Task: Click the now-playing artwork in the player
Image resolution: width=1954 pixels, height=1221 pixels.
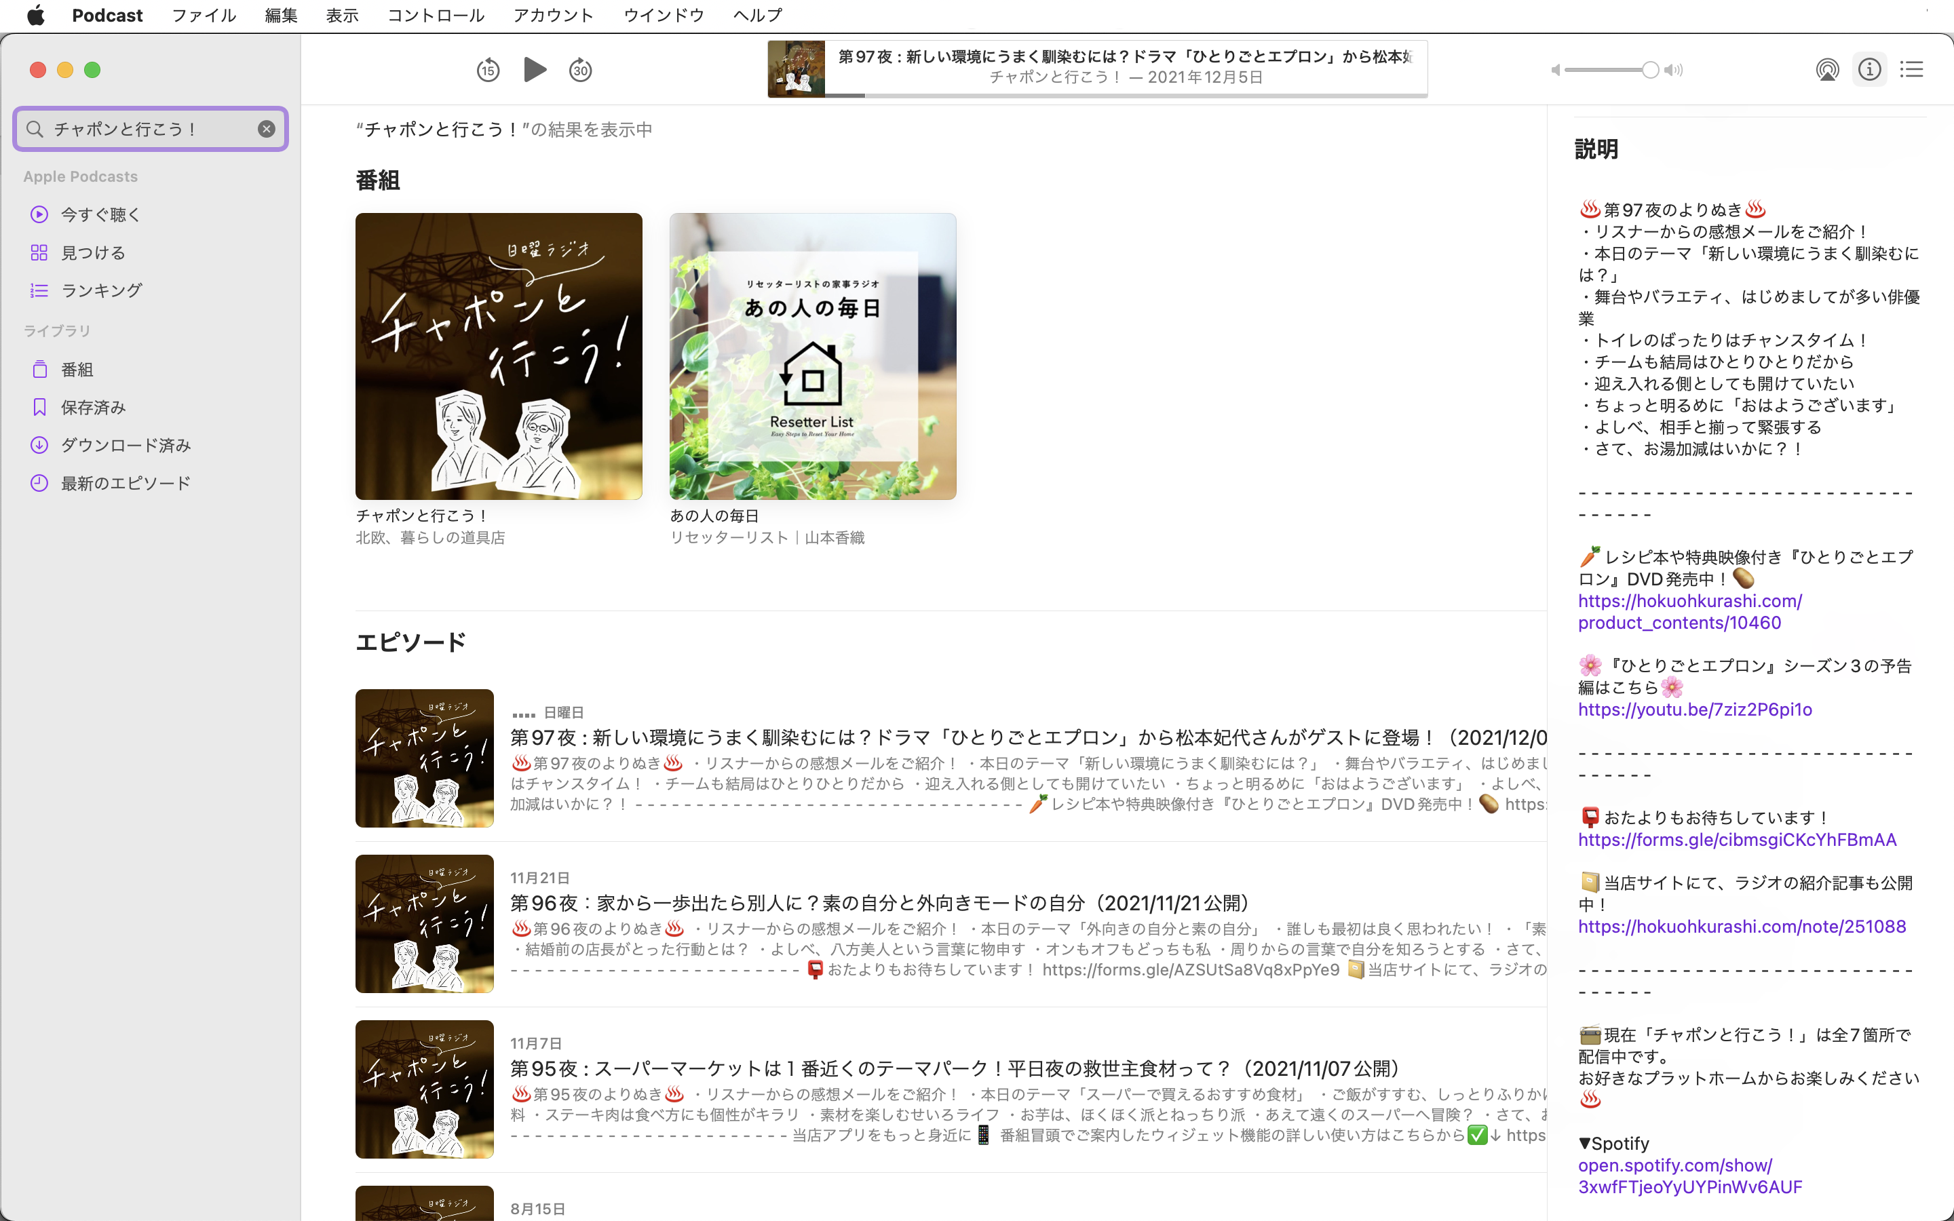Action: pyautogui.click(x=796, y=69)
